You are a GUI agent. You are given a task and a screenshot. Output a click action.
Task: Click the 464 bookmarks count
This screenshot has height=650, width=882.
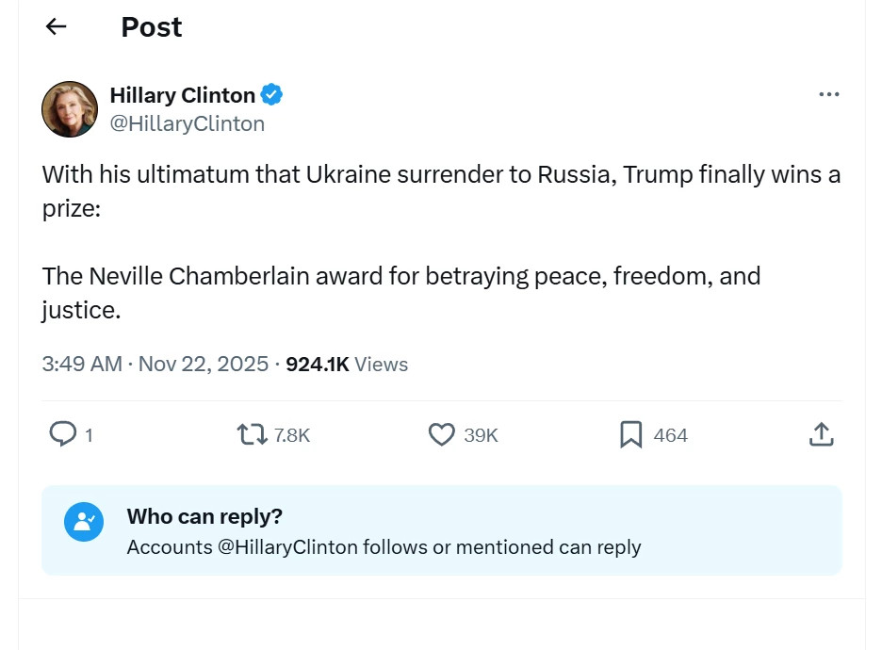point(670,435)
